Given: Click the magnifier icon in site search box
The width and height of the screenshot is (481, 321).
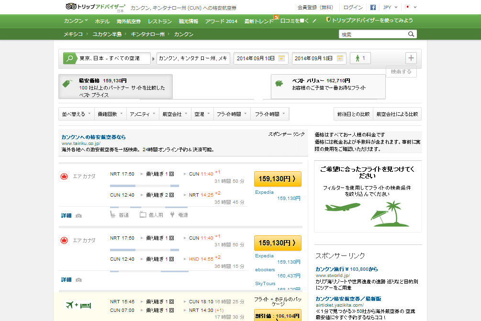Looking at the screenshot, I should coord(411,34).
